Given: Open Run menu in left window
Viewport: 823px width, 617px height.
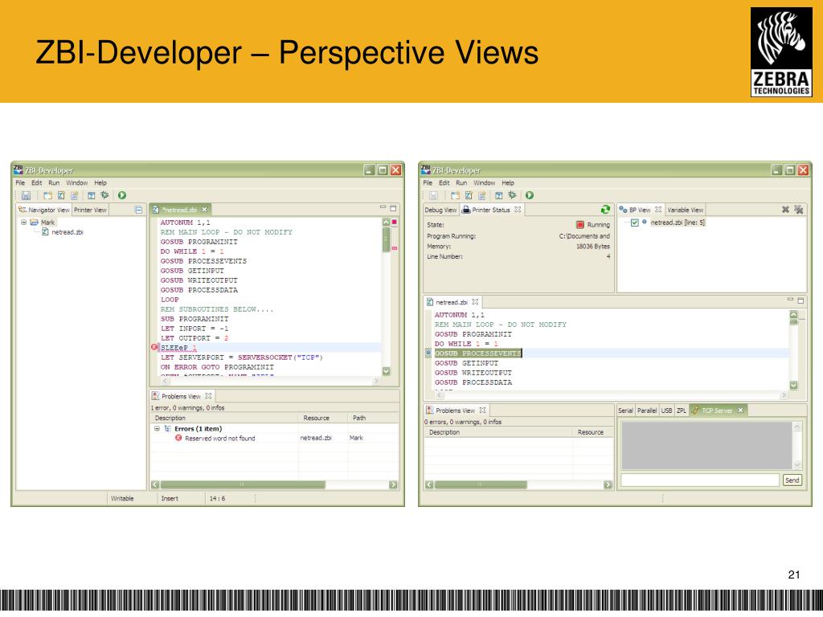Looking at the screenshot, I should [x=54, y=183].
